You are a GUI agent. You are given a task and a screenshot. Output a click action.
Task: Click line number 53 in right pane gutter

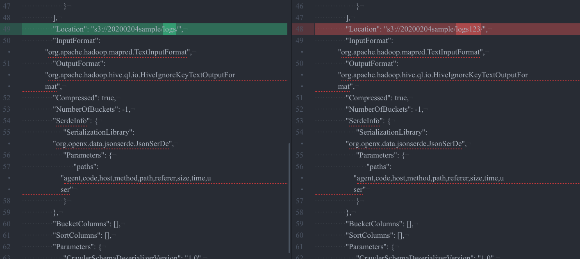click(300, 121)
